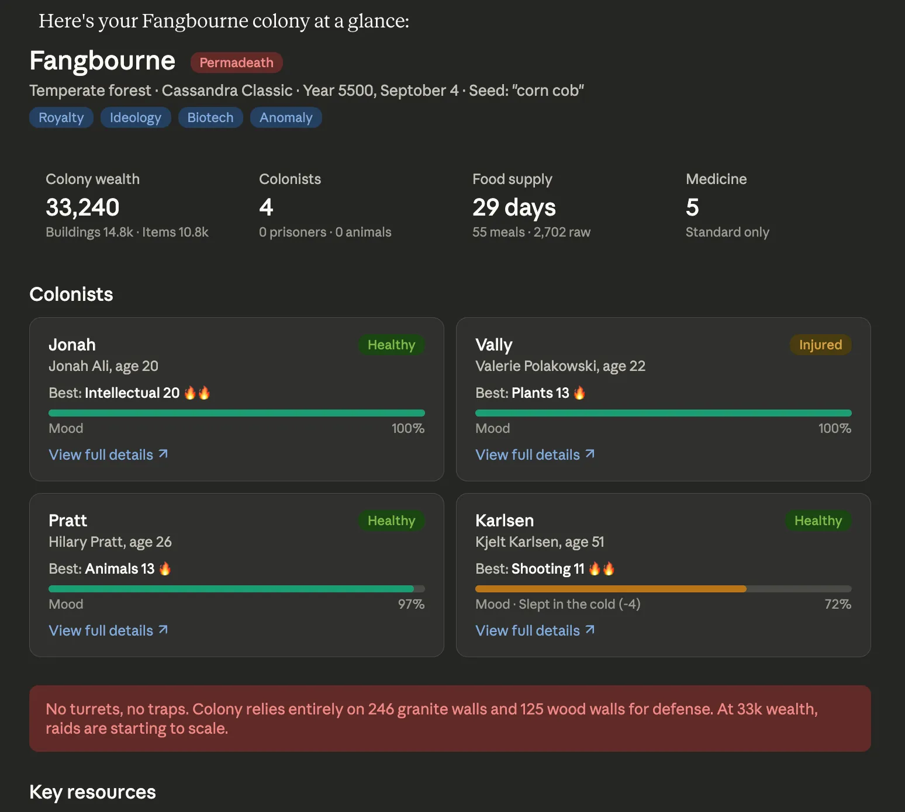Image resolution: width=905 pixels, height=812 pixels.
Task: Select the Biotech DLC tag
Action: [210, 117]
